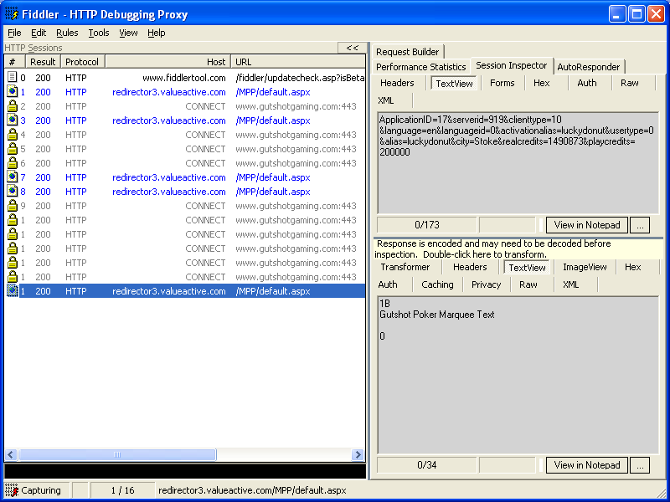Open request Headers tab beside TextView

(x=397, y=83)
